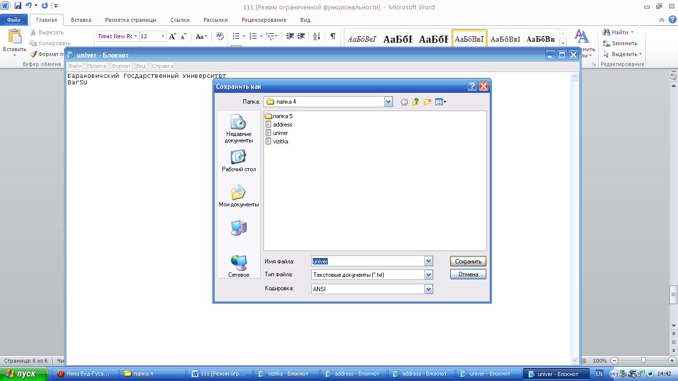Click the Change Styles (AA) icon
678x381 pixels.
coord(582,37)
